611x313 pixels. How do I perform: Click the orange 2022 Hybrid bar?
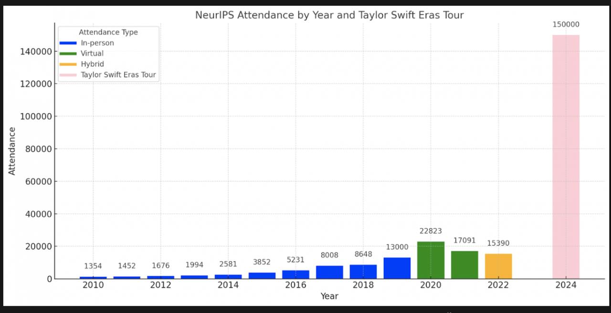[x=498, y=266]
